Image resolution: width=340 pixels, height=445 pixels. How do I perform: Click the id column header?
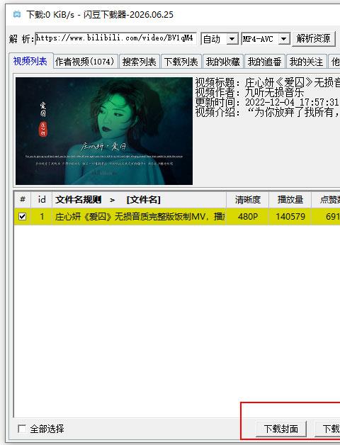coord(41,200)
